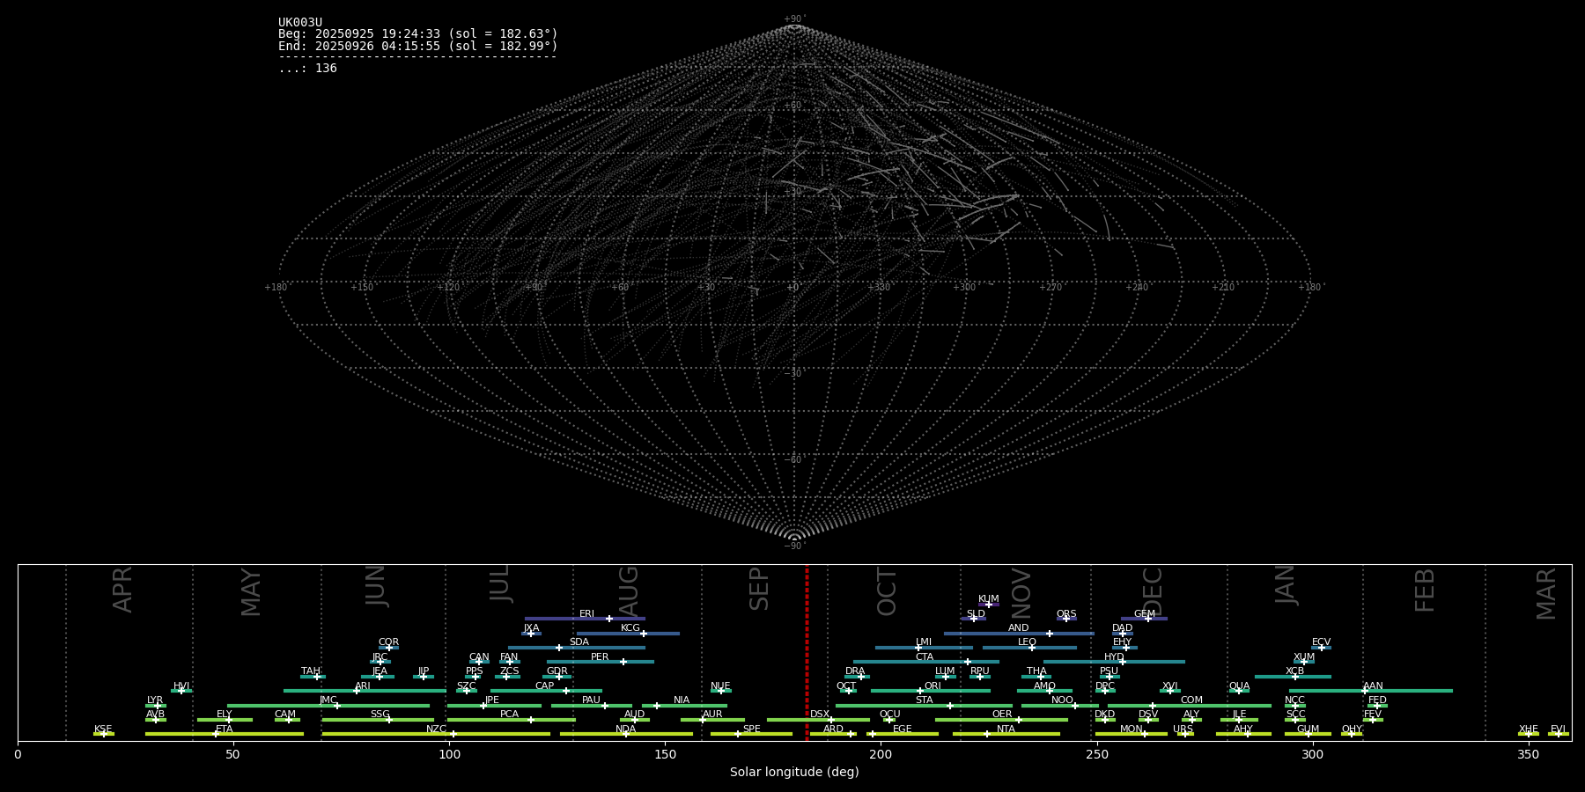Click the ARI shower label
Image resolution: width=1585 pixels, height=792 pixels.
click(363, 686)
